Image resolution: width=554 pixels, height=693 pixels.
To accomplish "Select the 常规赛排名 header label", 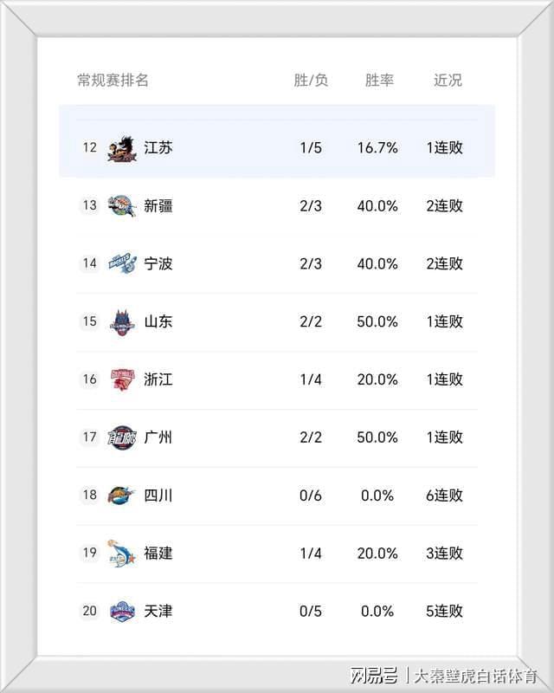I will [113, 81].
